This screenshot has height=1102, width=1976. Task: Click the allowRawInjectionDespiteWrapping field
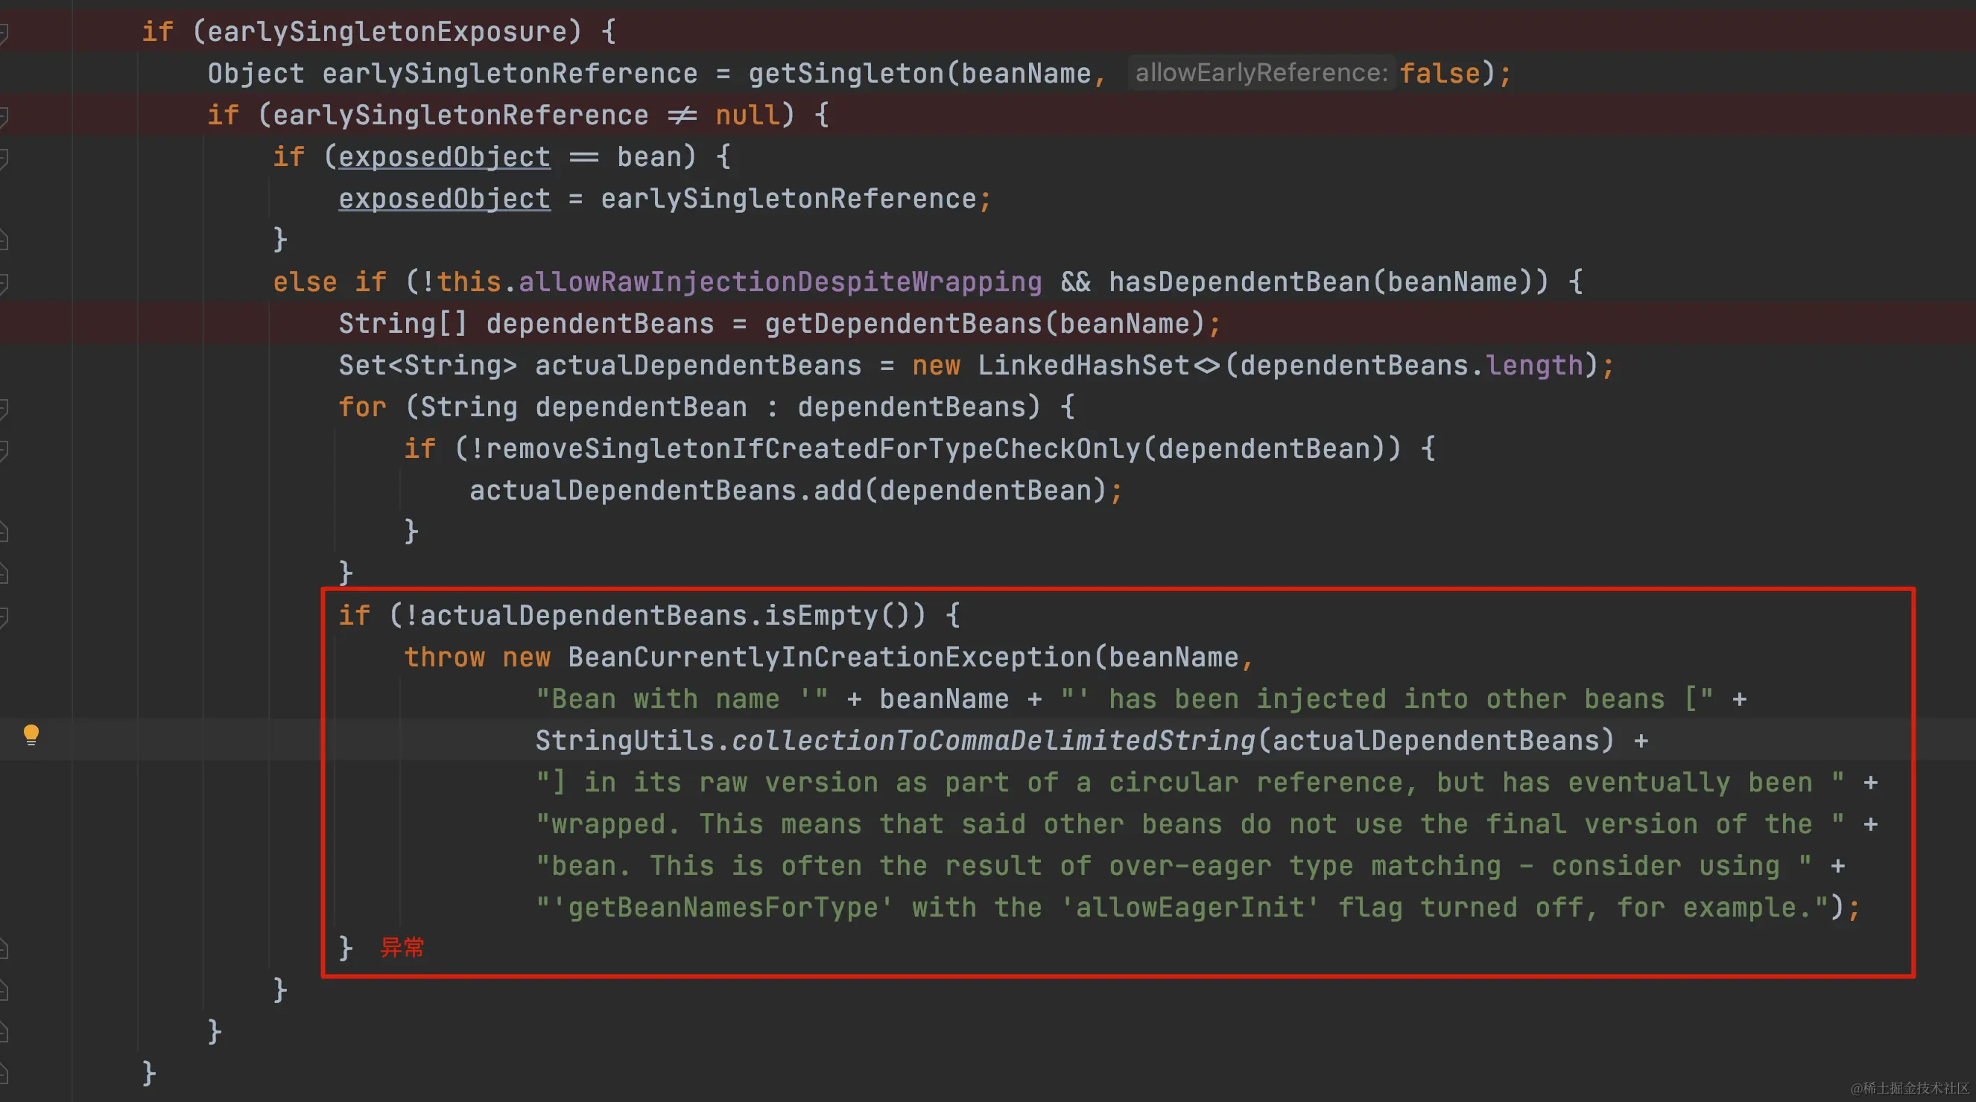(x=779, y=282)
